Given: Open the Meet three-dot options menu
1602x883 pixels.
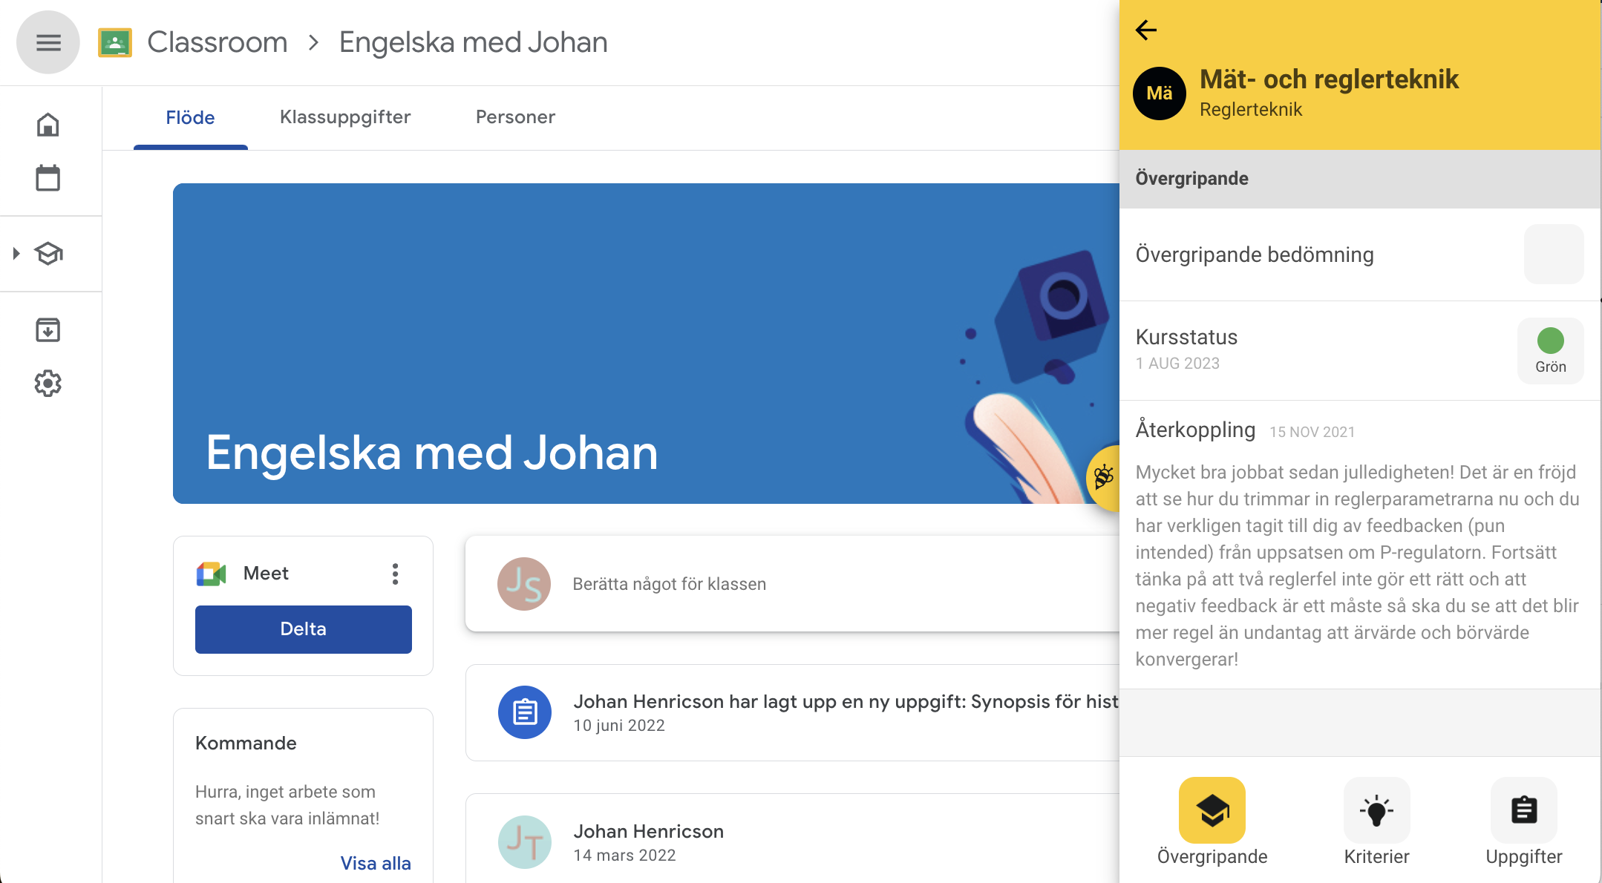Looking at the screenshot, I should click(x=396, y=573).
